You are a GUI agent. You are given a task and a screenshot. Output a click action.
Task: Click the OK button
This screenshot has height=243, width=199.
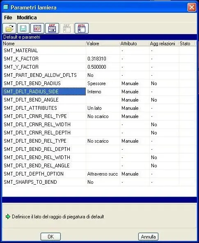coord(50,237)
